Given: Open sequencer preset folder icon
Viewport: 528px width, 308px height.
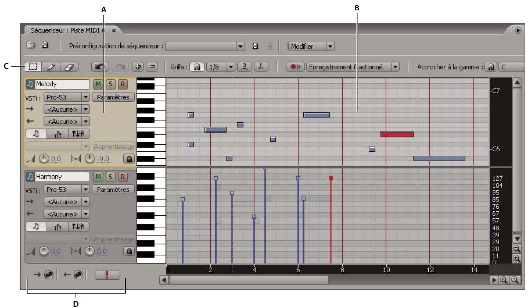Looking at the screenshot, I should click(31, 45).
